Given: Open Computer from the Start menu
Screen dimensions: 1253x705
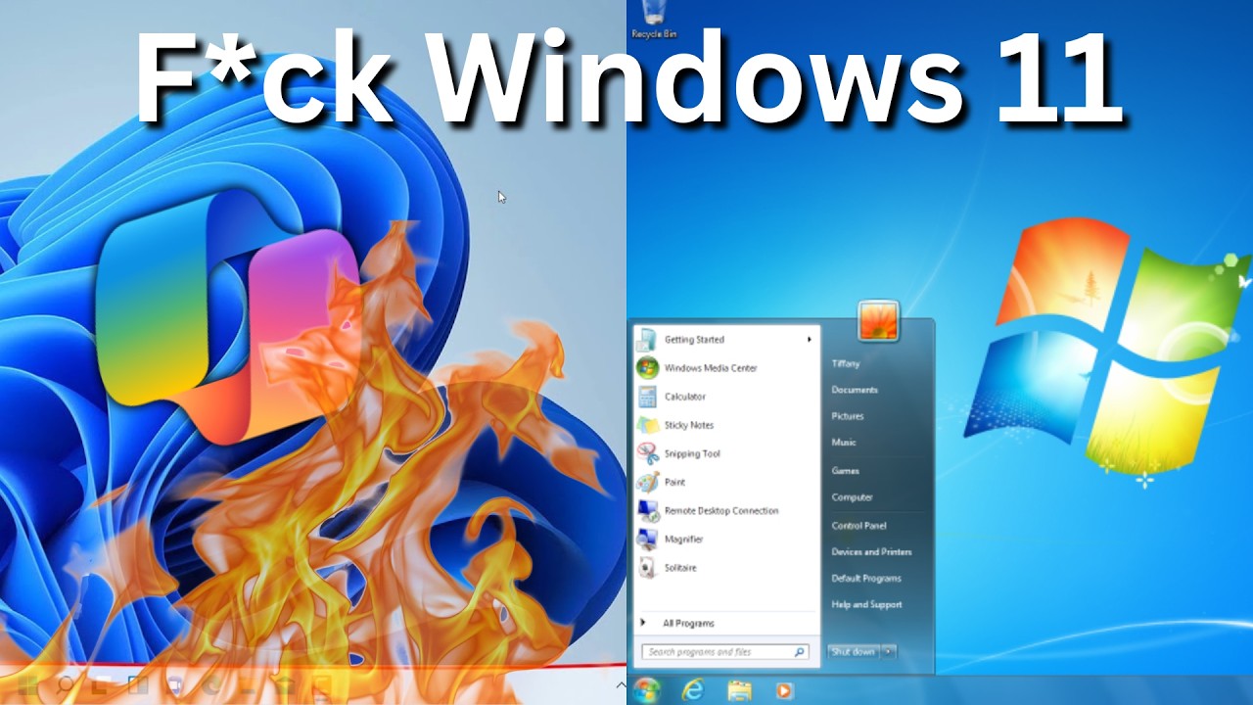Looking at the screenshot, I should coord(853,497).
